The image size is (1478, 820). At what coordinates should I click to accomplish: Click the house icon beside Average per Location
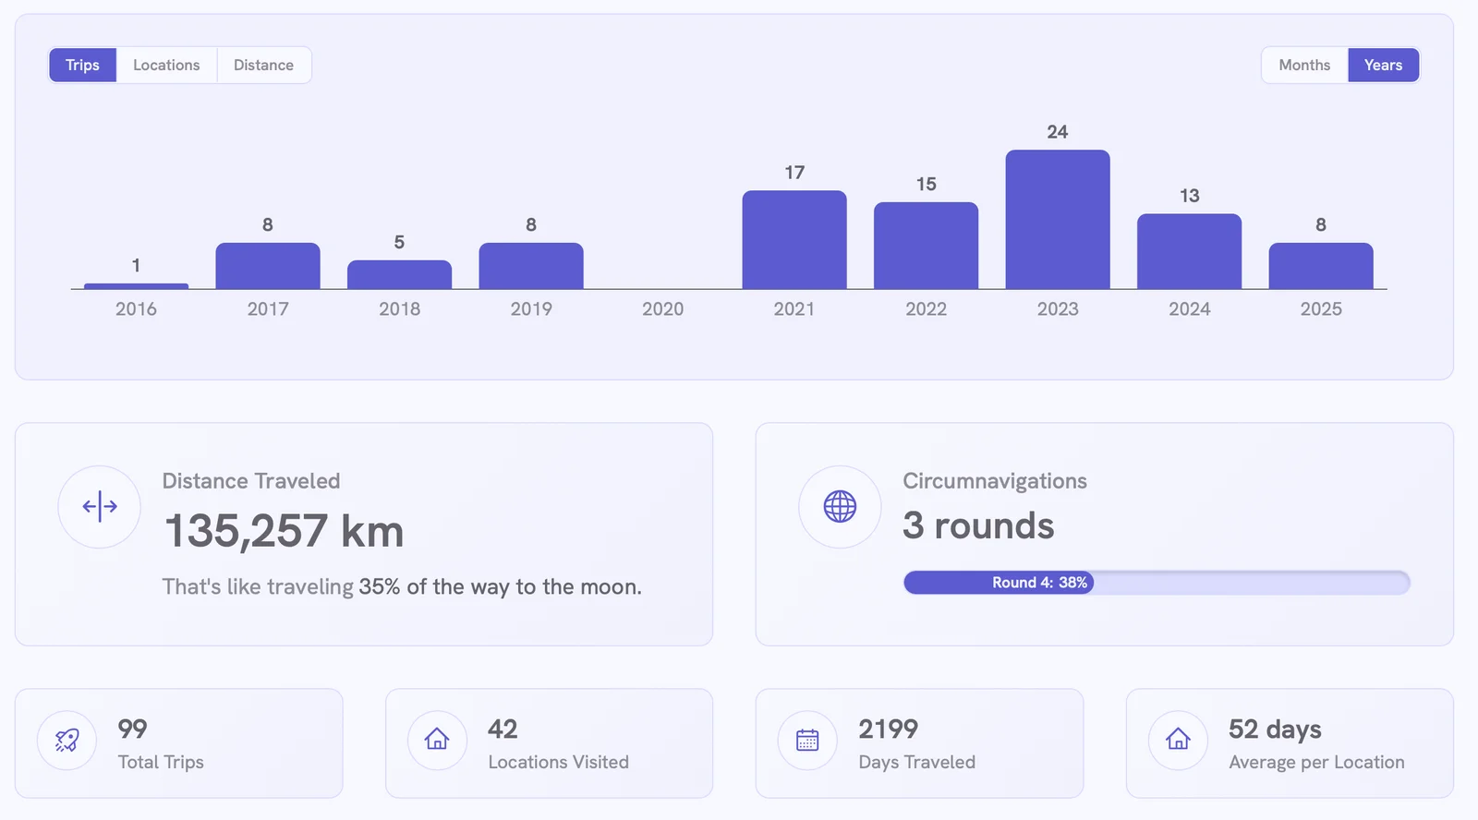1178,739
